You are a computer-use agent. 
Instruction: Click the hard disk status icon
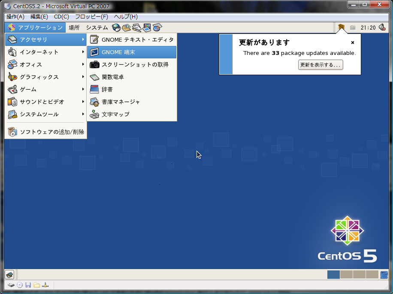pyautogui.click(x=11, y=285)
